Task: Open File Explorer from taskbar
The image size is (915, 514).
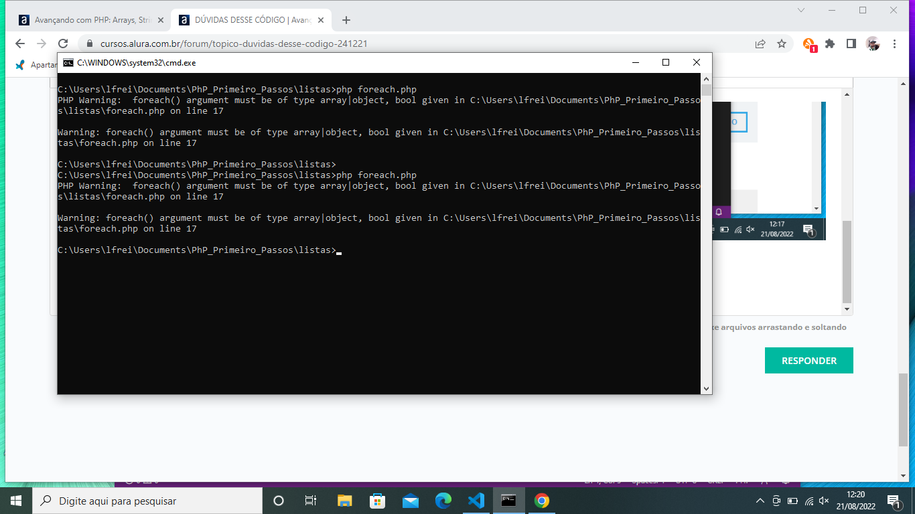Action: pos(344,501)
